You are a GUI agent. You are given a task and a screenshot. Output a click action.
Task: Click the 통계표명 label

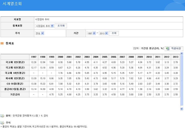[x=17, y=26]
